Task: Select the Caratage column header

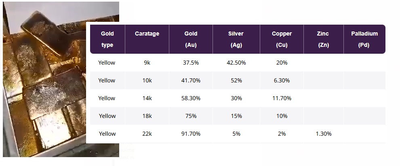Action: click(x=147, y=34)
